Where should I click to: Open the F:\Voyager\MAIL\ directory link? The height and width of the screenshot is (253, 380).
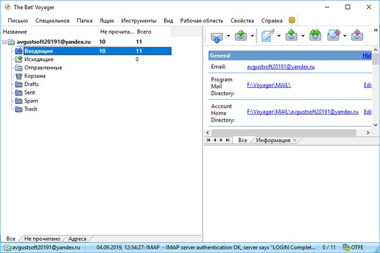(x=269, y=86)
